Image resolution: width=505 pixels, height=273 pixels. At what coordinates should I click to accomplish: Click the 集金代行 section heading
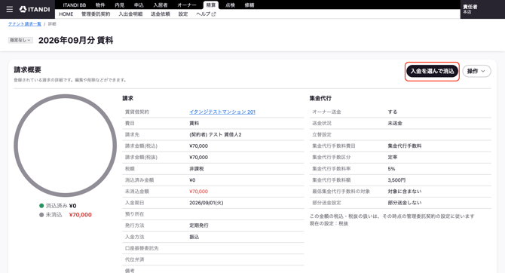[x=320, y=98]
